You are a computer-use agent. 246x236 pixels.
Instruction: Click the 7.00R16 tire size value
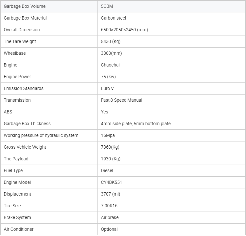pos(109,206)
